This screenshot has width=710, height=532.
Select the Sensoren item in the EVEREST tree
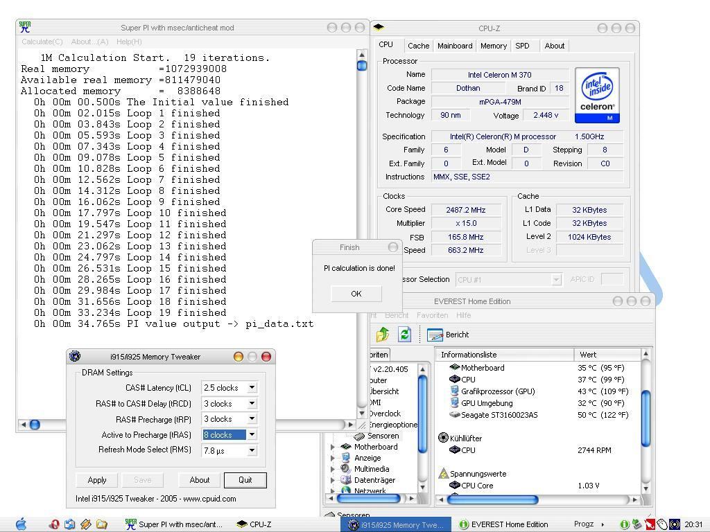click(x=383, y=436)
